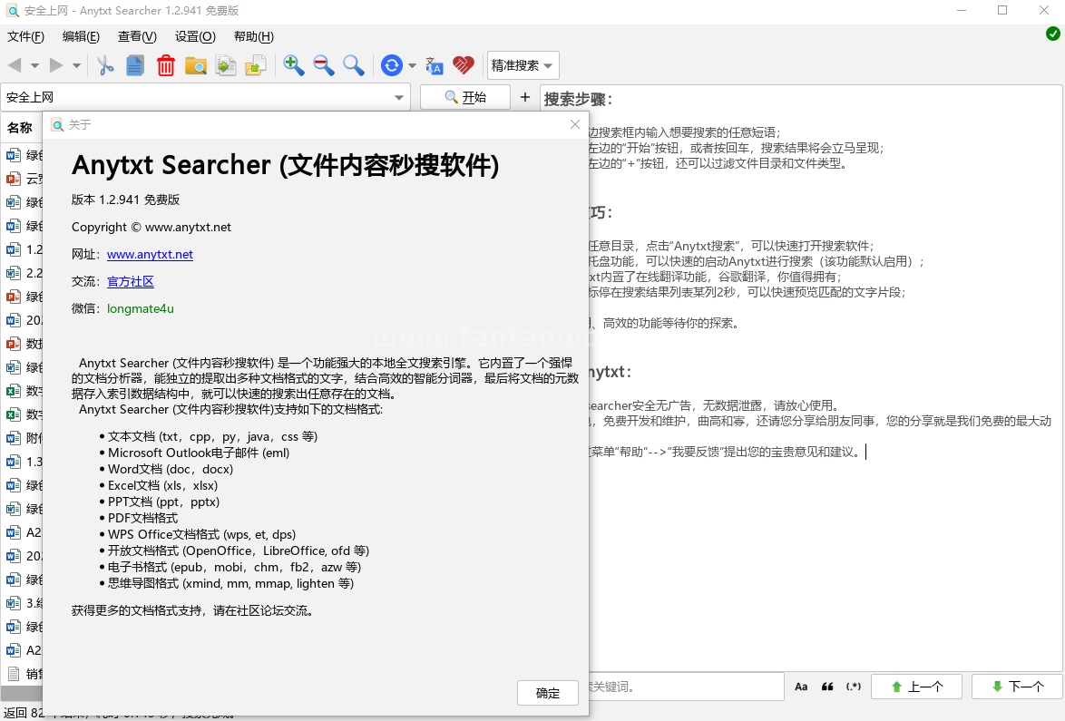Click the red heart handshake donate icon
1065x721 pixels.
tap(464, 65)
